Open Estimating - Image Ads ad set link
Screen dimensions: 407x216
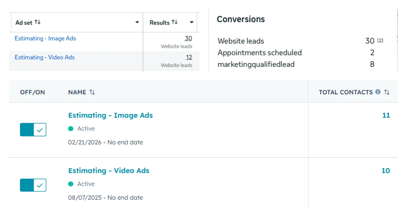click(x=45, y=38)
